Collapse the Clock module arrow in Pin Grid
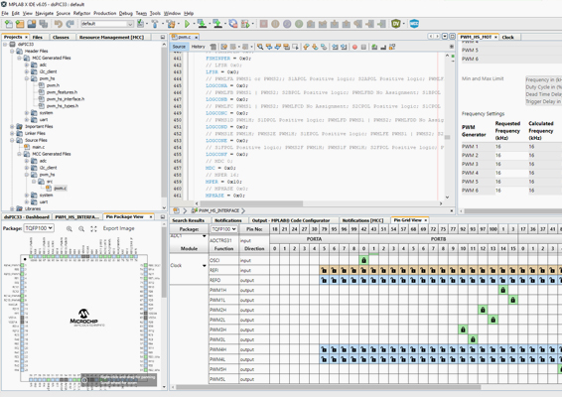Screen dimensions: 562x397 coord(204,266)
